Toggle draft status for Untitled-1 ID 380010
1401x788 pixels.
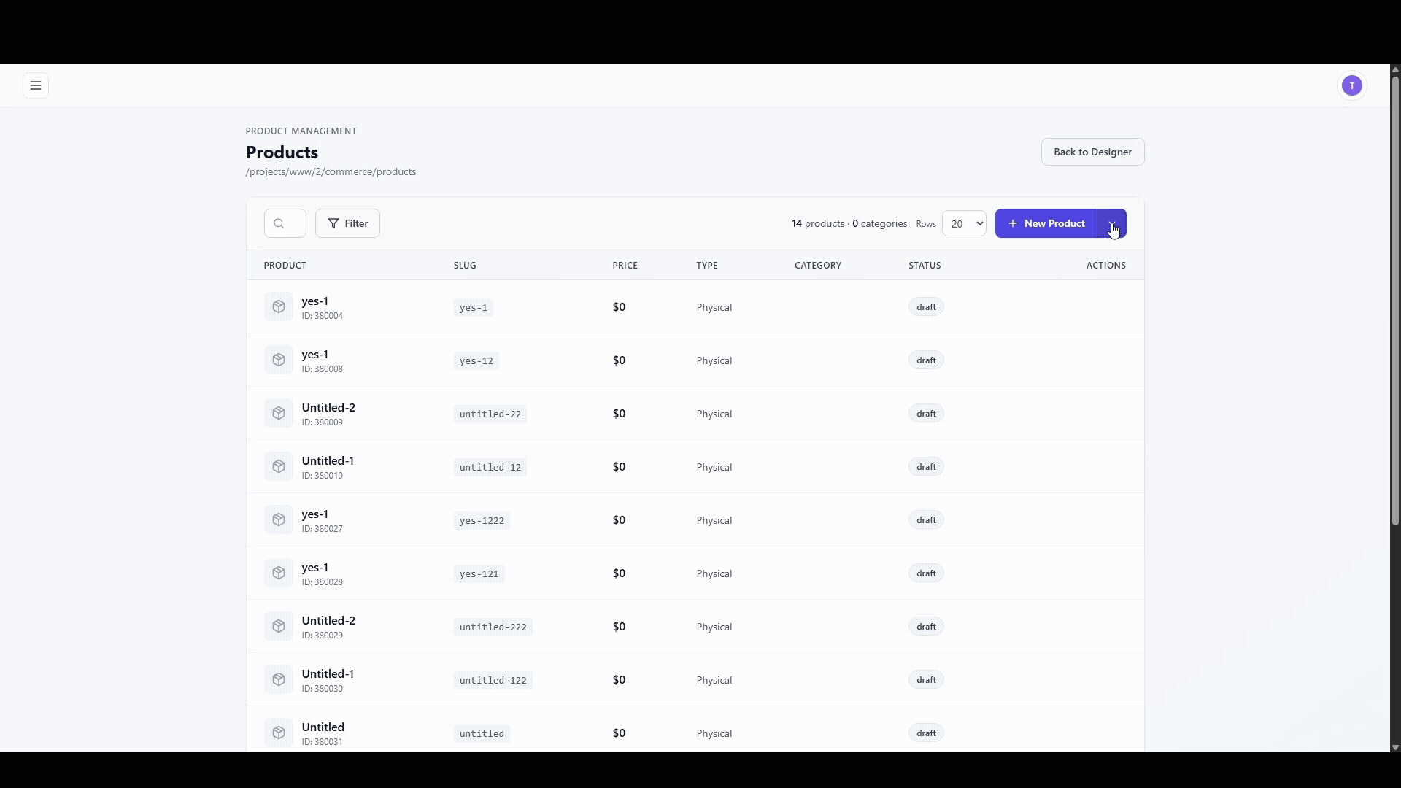click(925, 466)
